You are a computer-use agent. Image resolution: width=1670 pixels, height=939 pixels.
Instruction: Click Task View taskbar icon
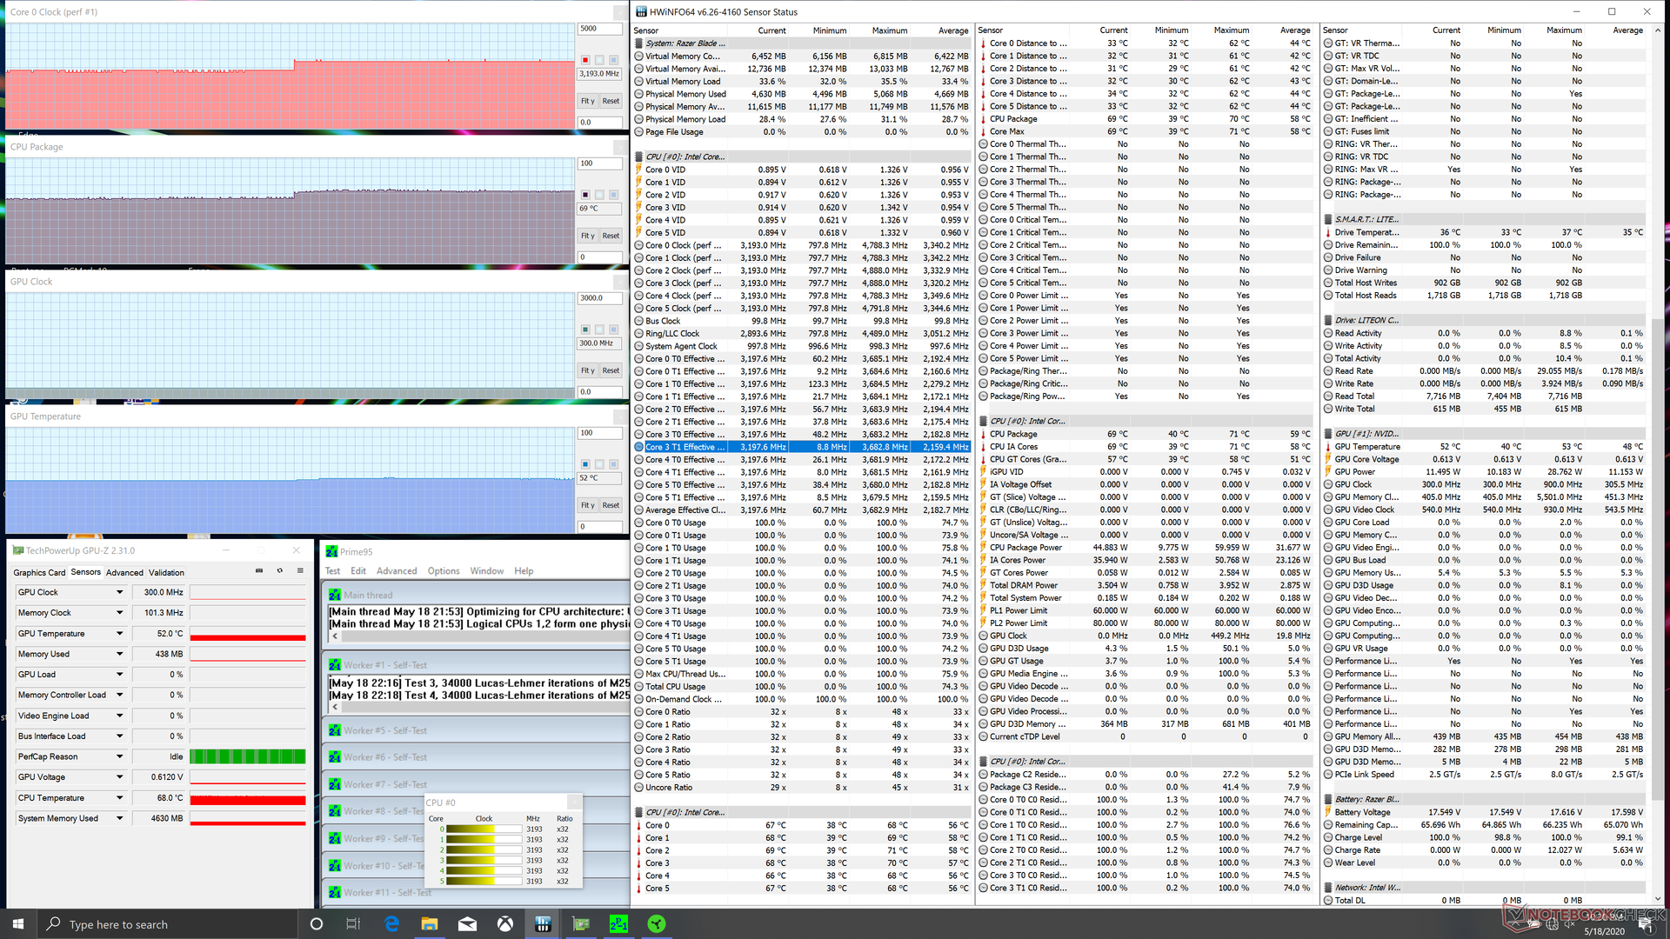pos(353,923)
